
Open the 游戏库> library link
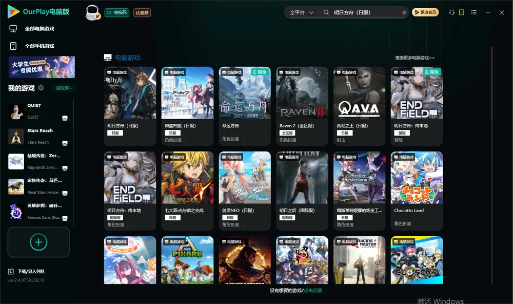[x=64, y=88]
